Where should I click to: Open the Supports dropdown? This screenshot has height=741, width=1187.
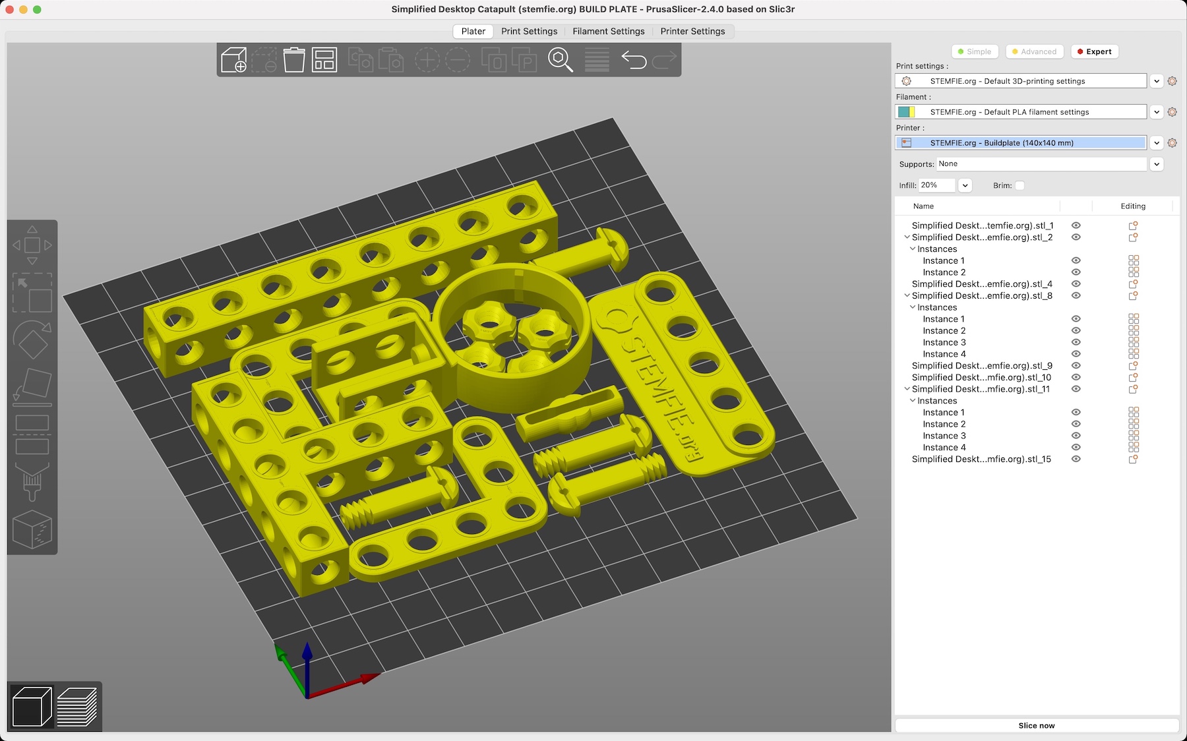[1157, 164]
